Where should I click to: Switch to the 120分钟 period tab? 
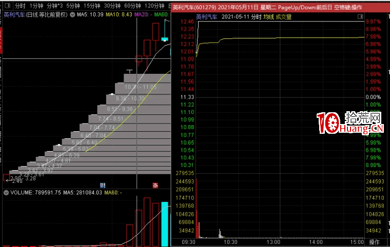(154, 6)
